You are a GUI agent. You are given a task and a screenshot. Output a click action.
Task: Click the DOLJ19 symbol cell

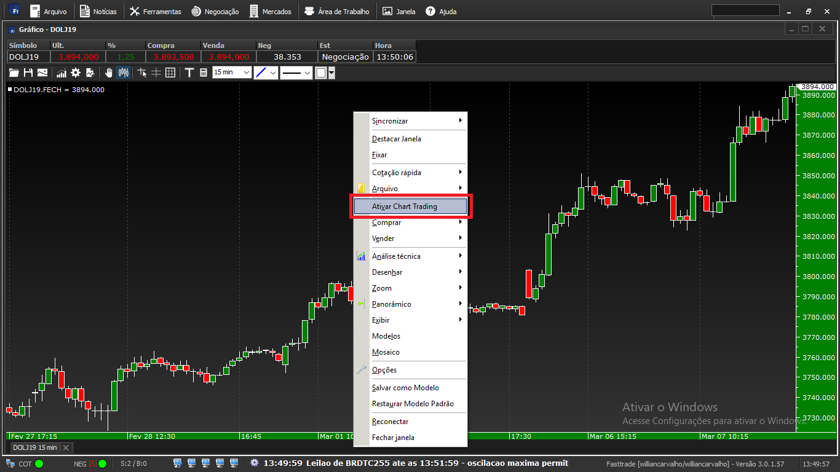[x=28, y=57]
